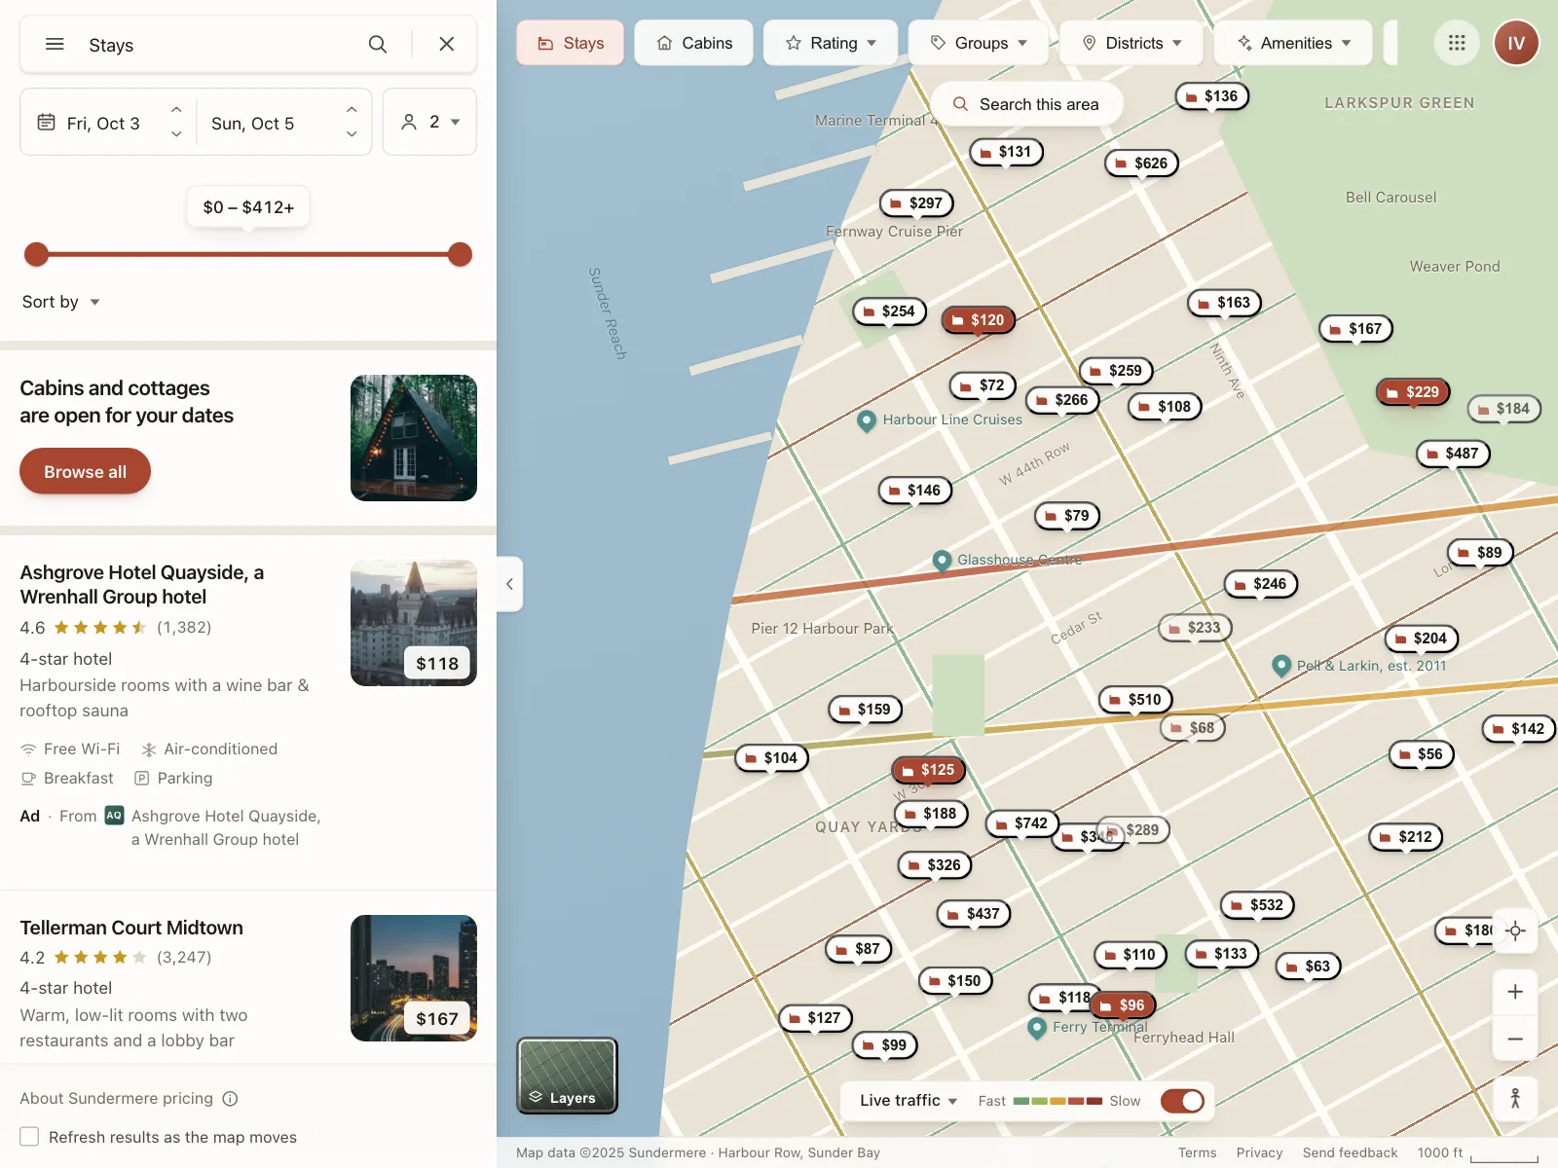Select the Cabins filter chip
The width and height of the screenshot is (1558, 1168).
tap(694, 43)
